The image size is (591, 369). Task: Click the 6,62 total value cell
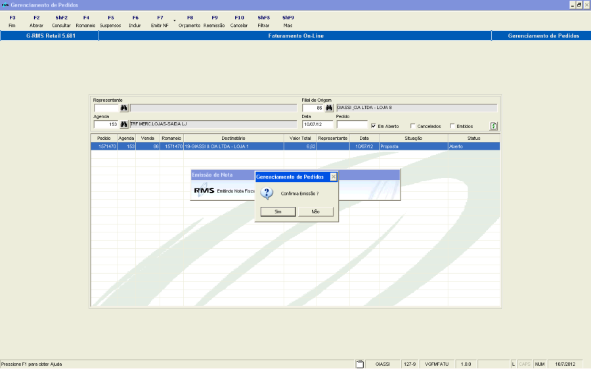[300, 146]
